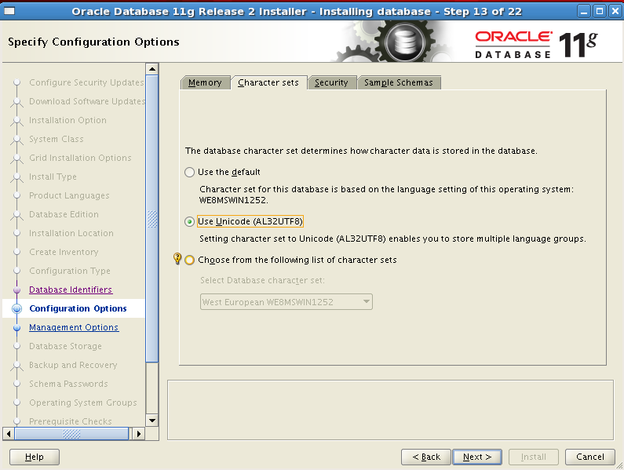Select 'Use Unicode (AL32UTF8)' radio button
Image resolution: width=624 pixels, height=470 pixels.
tap(189, 221)
